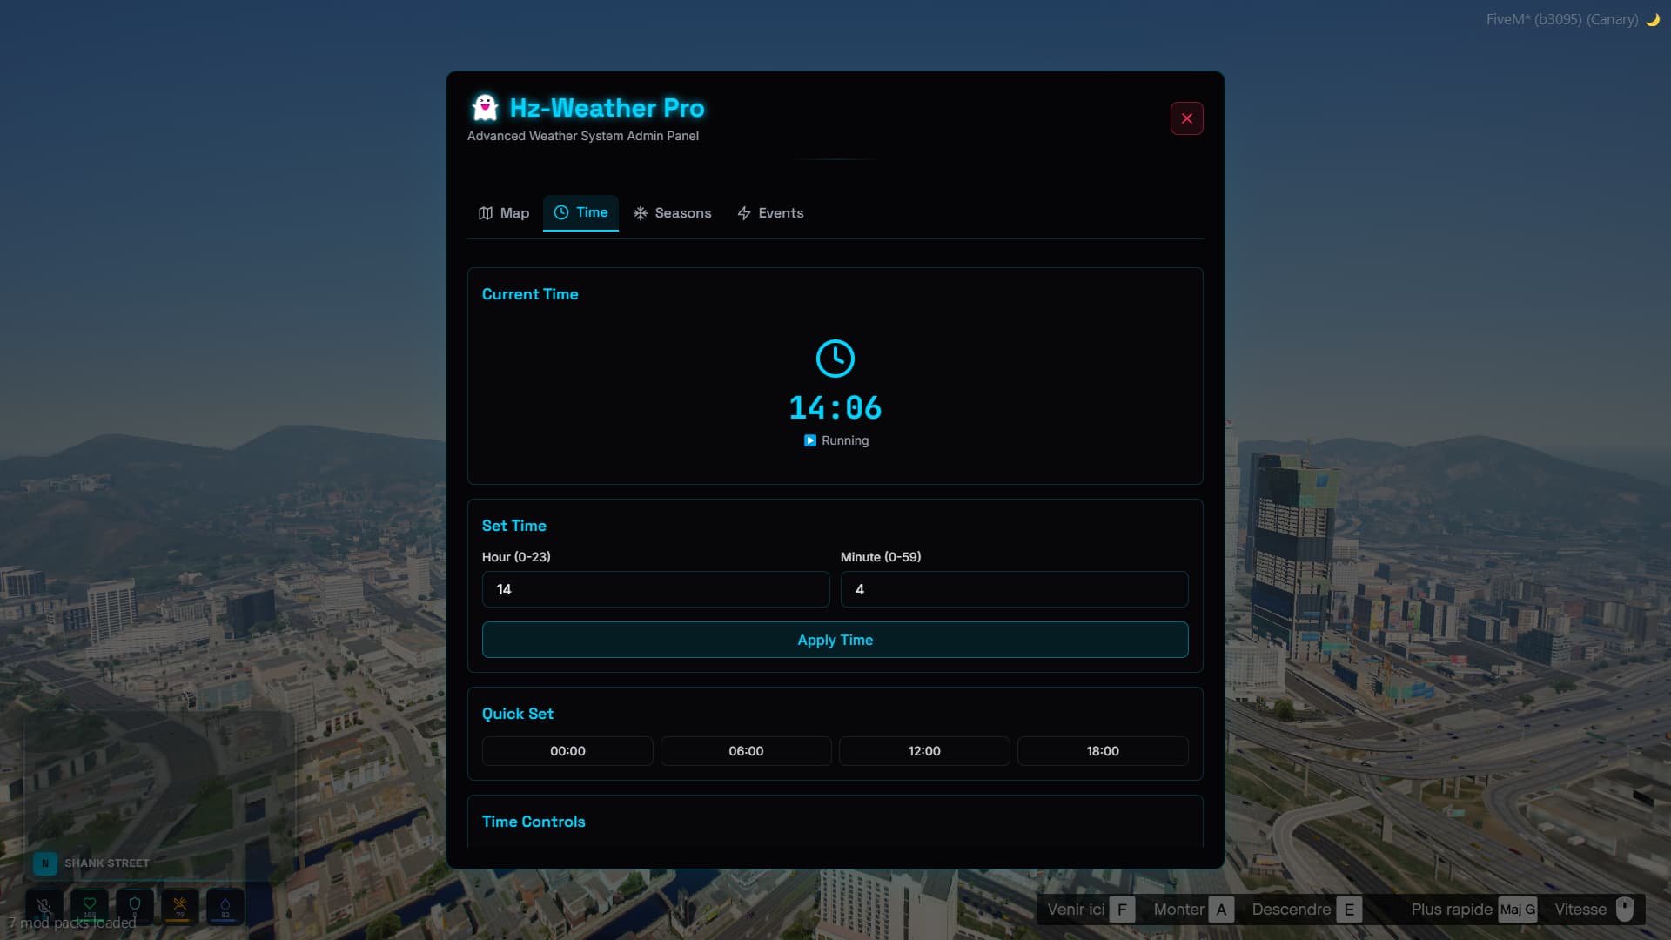
Task: Quick set time to 06:00
Action: click(746, 751)
